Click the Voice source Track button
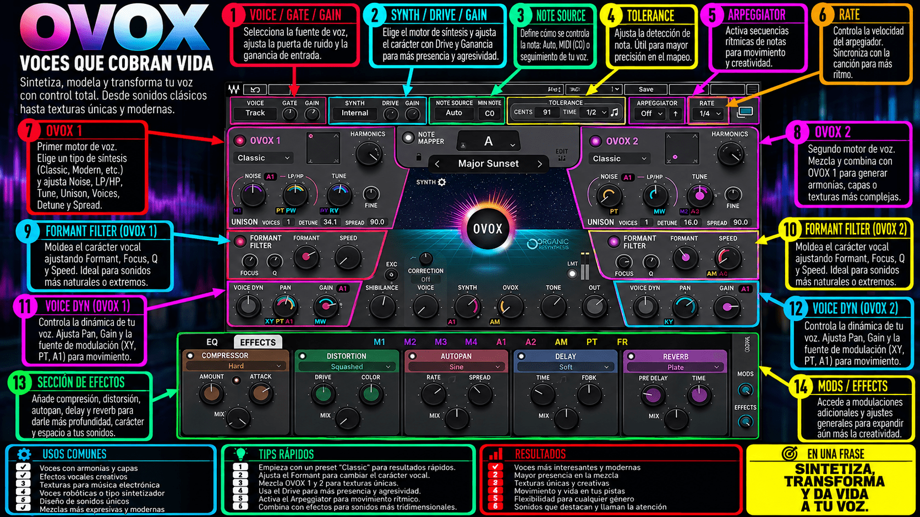The height and width of the screenshot is (517, 920). [255, 113]
